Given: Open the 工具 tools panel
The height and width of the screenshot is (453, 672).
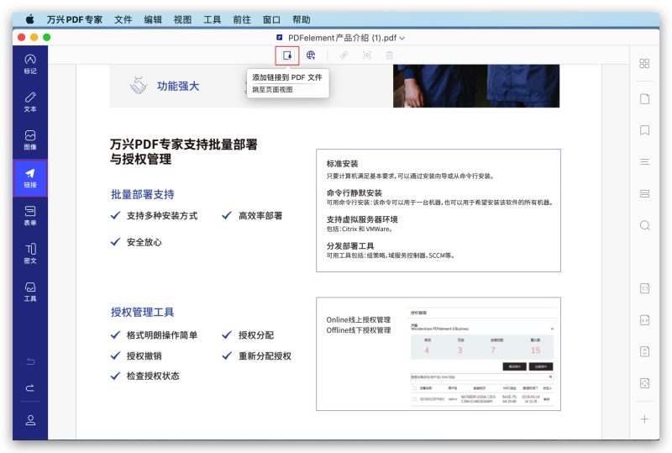Looking at the screenshot, I should (x=30, y=292).
